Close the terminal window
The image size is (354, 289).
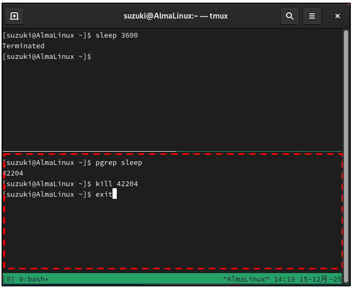pos(338,16)
